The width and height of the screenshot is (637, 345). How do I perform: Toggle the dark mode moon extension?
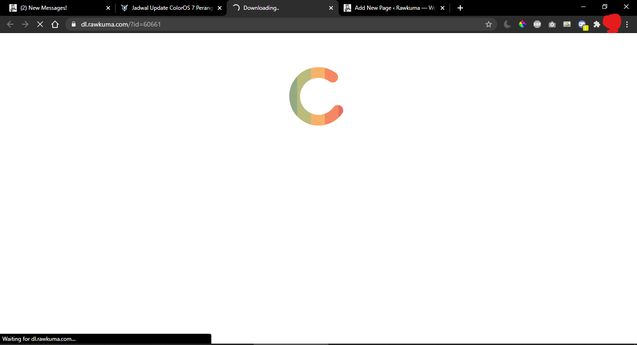[507, 24]
